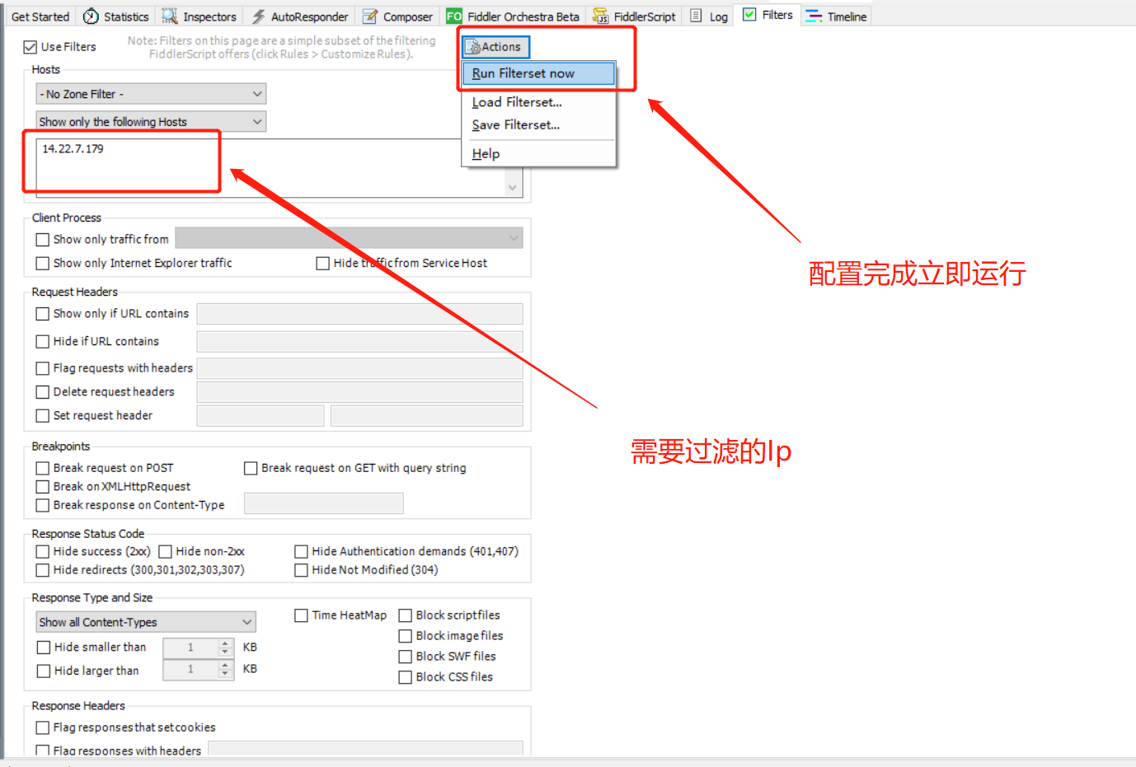The width and height of the screenshot is (1136, 767).
Task: Enable Break on XMLHttpRequest
Action: point(43,487)
